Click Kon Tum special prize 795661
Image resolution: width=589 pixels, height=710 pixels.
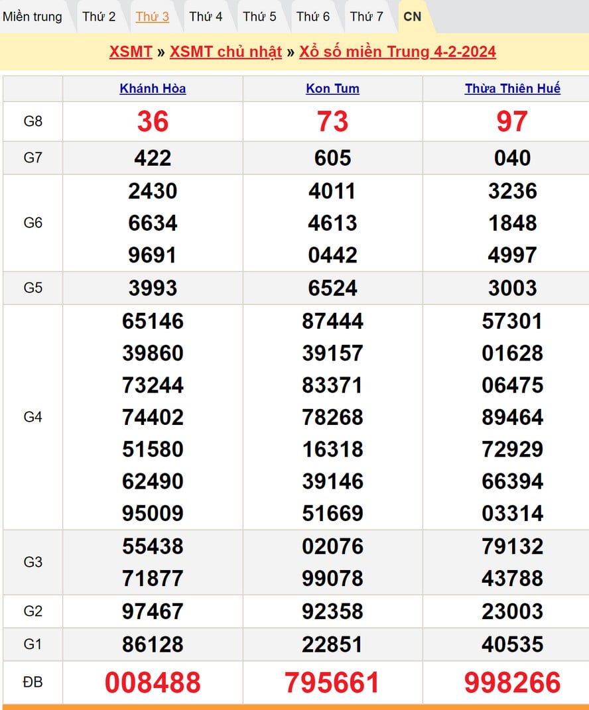point(332,682)
